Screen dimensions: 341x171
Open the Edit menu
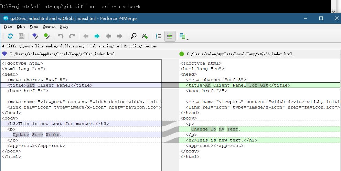tap(21, 26)
